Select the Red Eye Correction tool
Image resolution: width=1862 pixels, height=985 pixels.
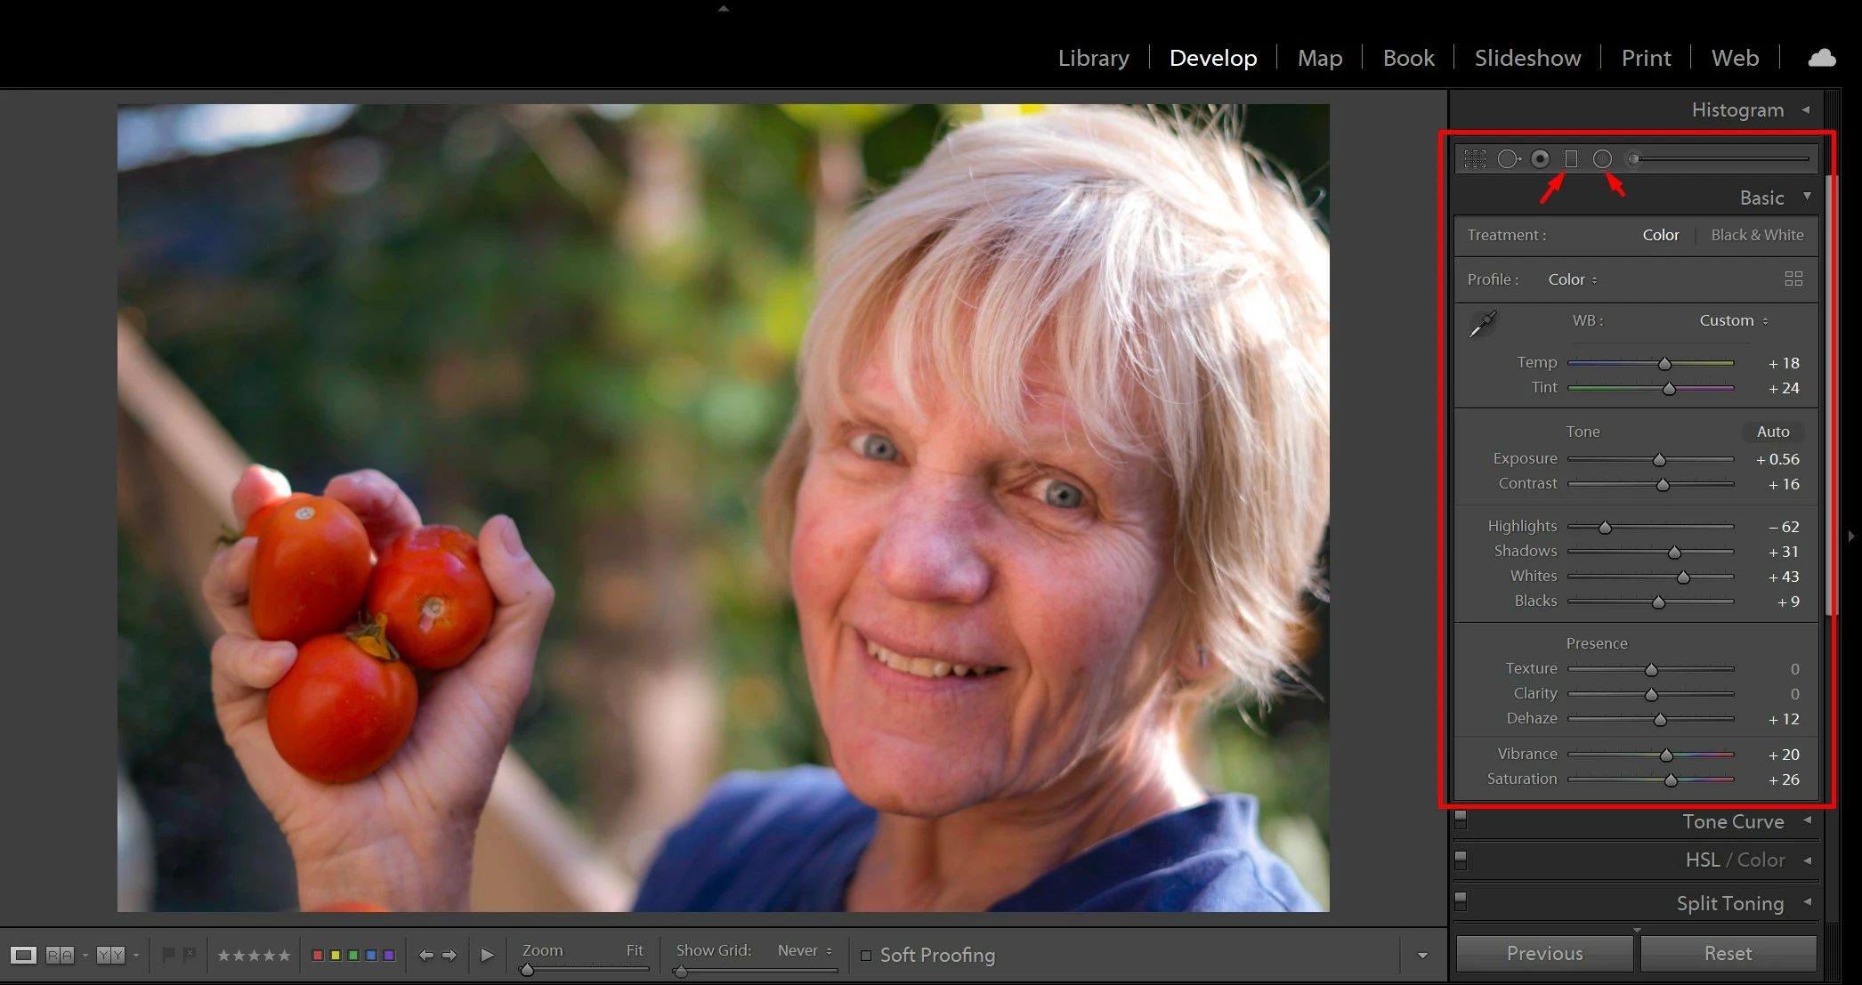[1541, 159]
